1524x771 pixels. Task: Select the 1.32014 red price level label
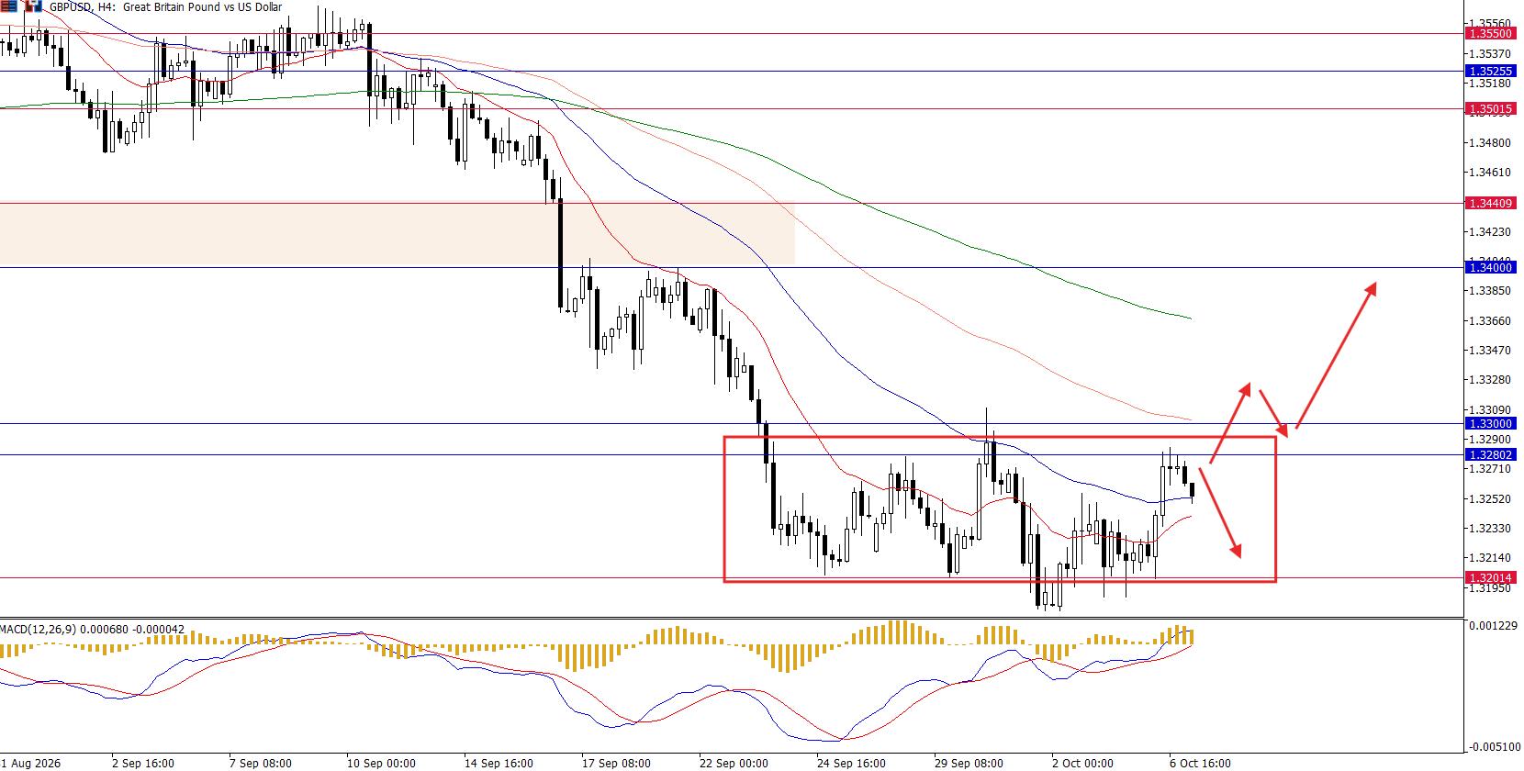coord(1490,577)
